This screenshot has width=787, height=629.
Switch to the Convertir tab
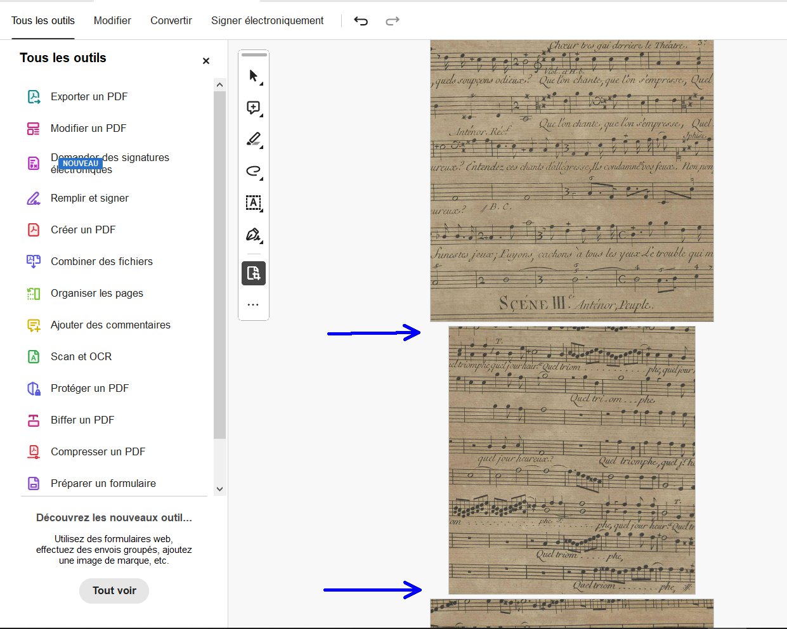click(171, 20)
